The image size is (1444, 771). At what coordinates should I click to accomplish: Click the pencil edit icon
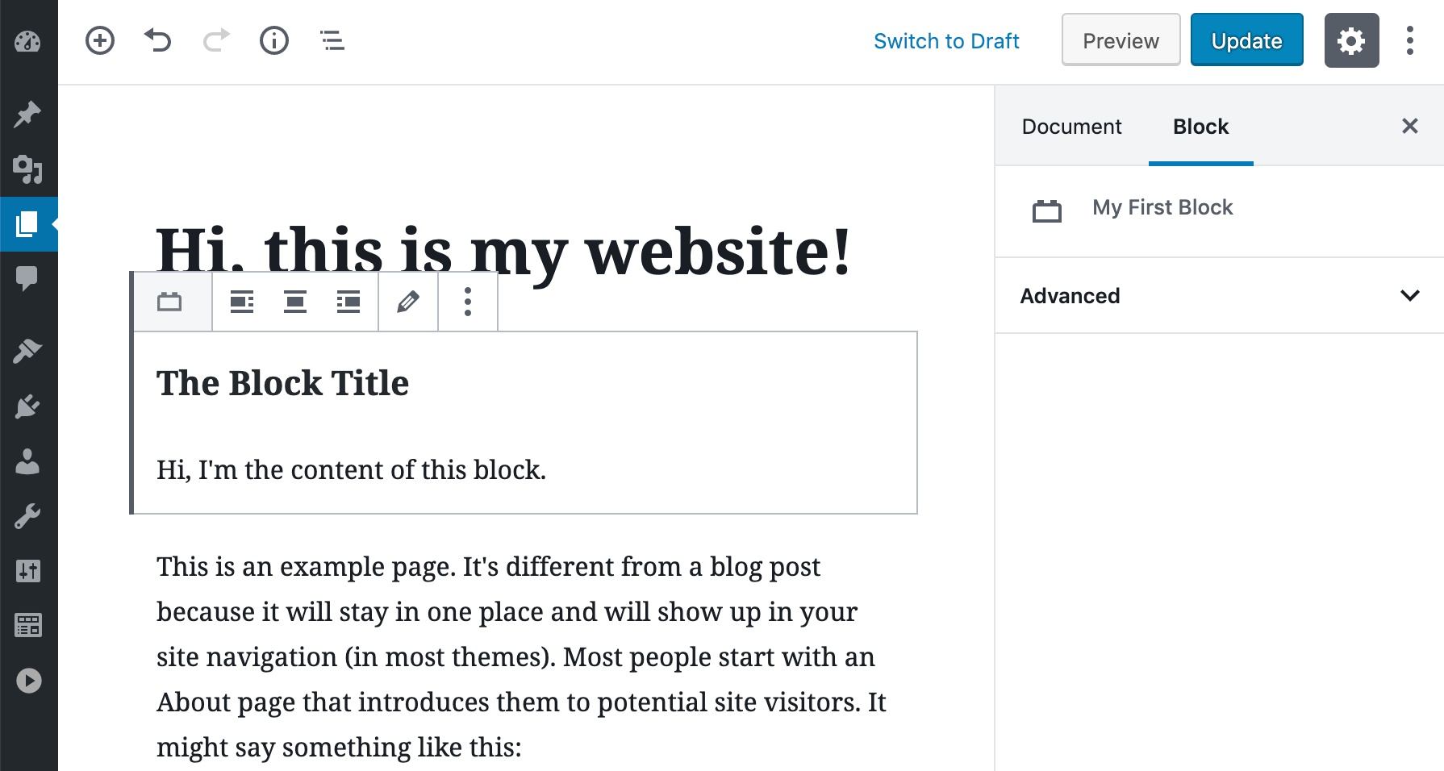(x=408, y=302)
